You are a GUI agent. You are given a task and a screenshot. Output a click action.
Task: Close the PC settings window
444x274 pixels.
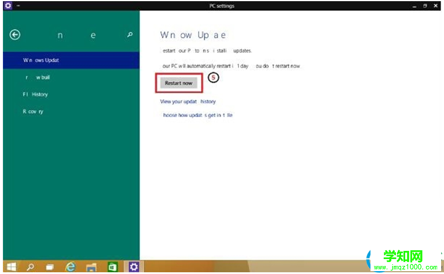tap(435, 6)
